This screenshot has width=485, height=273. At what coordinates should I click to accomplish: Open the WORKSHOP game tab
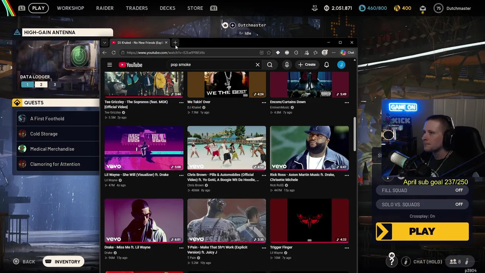pos(70,8)
